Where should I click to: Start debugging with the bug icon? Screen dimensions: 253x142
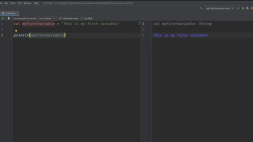[243, 8]
